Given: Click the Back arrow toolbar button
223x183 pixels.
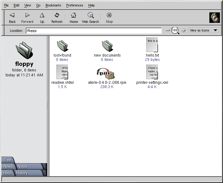Looking at the screenshot, I should pos(12,18).
